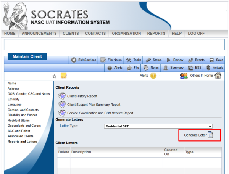The width and height of the screenshot is (229, 174).
Task: Open the REPORTS menu
Action: click(x=156, y=34)
